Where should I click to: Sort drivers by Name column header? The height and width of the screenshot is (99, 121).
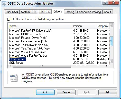click(x=40, y=26)
